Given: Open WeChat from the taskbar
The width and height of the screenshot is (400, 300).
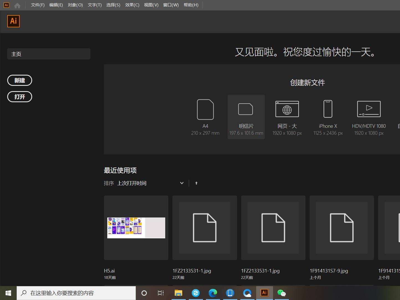Looking at the screenshot, I should pos(281,293).
